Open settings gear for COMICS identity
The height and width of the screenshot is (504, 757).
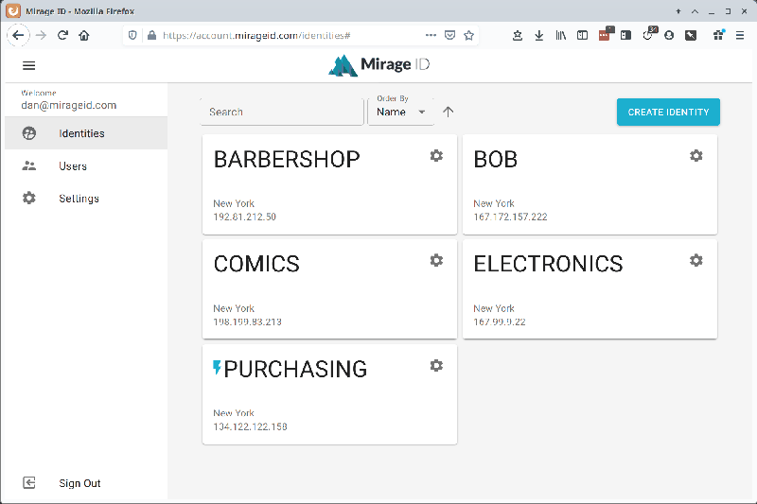point(436,260)
